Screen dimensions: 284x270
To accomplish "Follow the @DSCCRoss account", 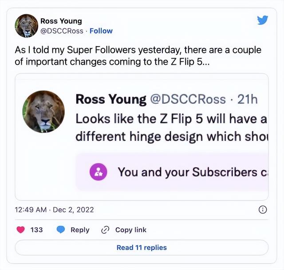I will [101, 31].
